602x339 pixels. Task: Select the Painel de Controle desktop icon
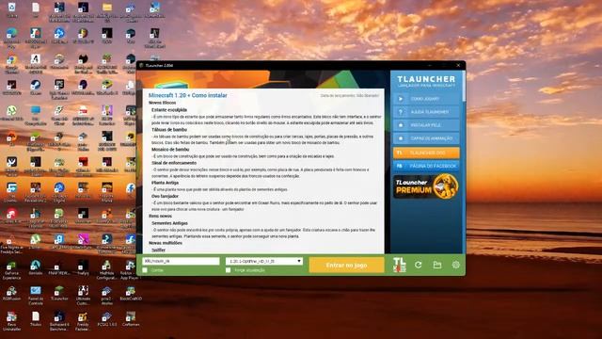click(x=36, y=295)
